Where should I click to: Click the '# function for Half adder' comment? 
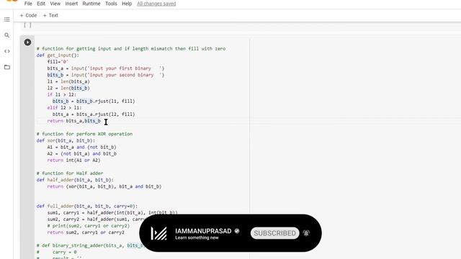pos(70,173)
